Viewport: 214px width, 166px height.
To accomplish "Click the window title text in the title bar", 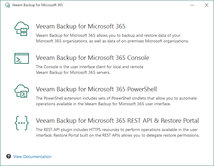I will click(x=38, y=5).
